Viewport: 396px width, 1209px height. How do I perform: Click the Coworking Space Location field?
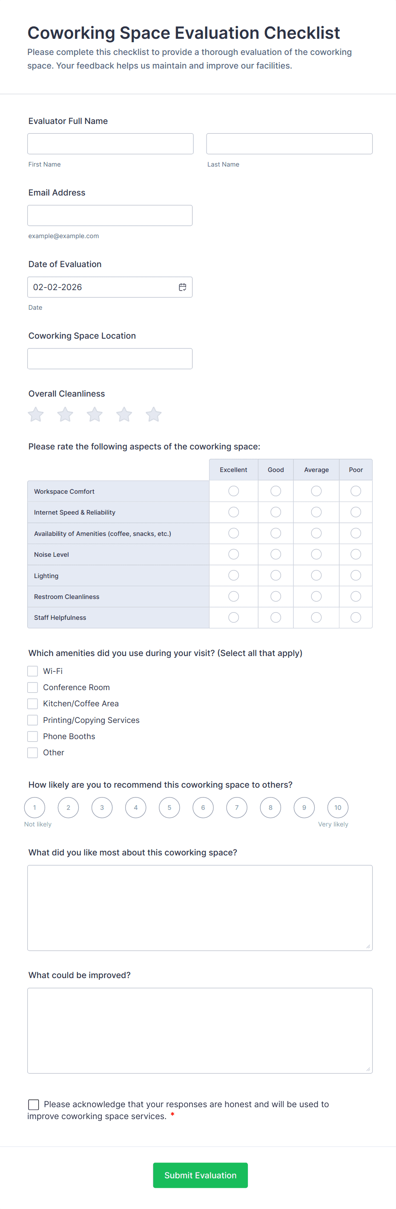point(110,359)
